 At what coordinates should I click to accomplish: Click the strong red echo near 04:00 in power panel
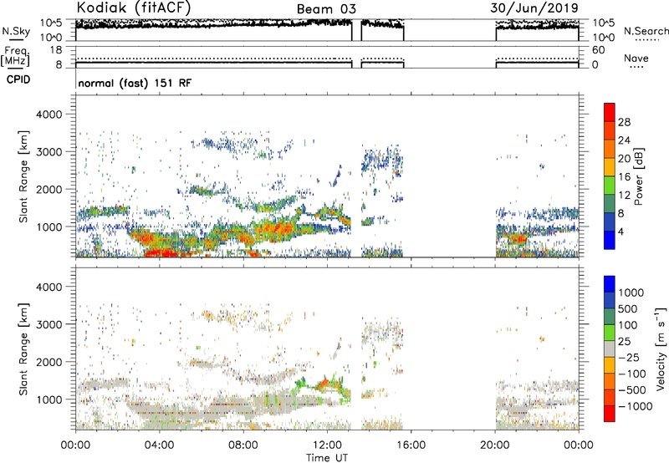pyautogui.click(x=161, y=252)
